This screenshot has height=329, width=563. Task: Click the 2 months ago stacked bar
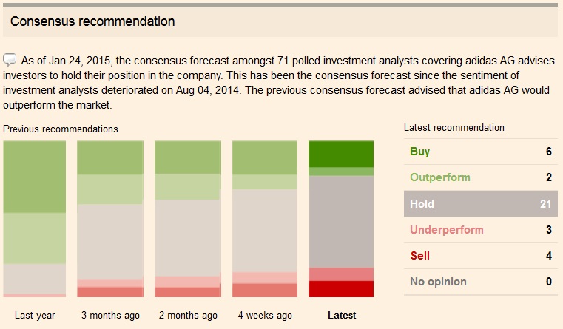188,219
